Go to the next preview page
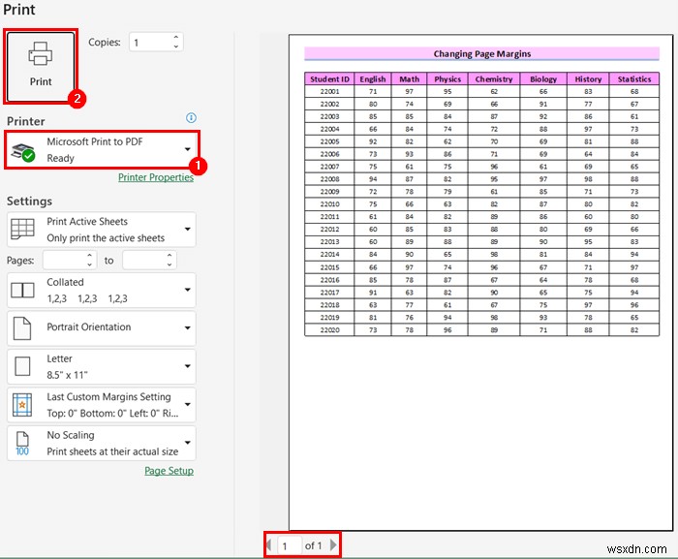 tap(333, 545)
